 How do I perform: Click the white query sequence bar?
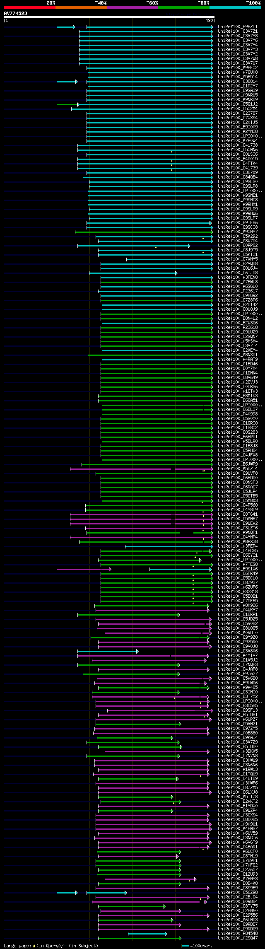(x=109, y=17)
